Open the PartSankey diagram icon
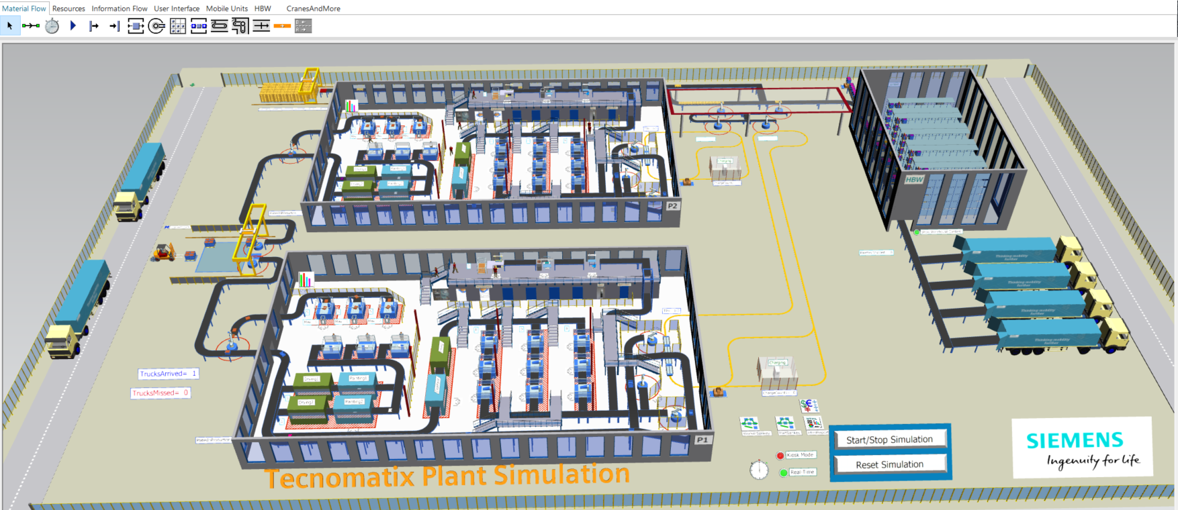The height and width of the screenshot is (510, 1178). point(785,423)
